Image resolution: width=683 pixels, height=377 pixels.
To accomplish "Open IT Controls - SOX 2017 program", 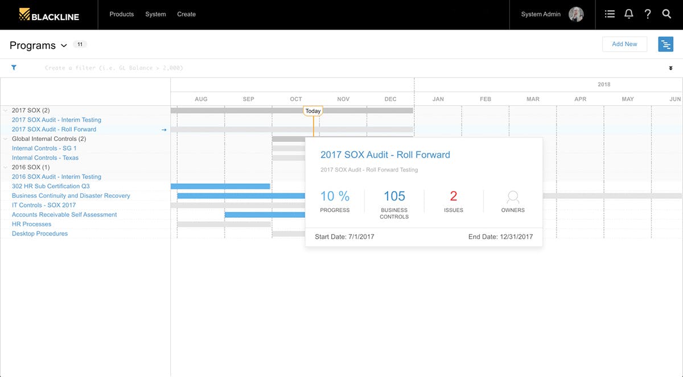I will pos(44,205).
